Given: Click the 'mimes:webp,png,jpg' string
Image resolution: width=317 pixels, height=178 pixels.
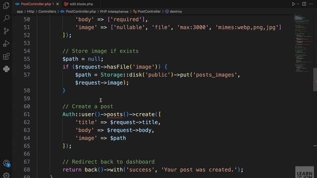Looking at the screenshot, I should tap(247, 27).
